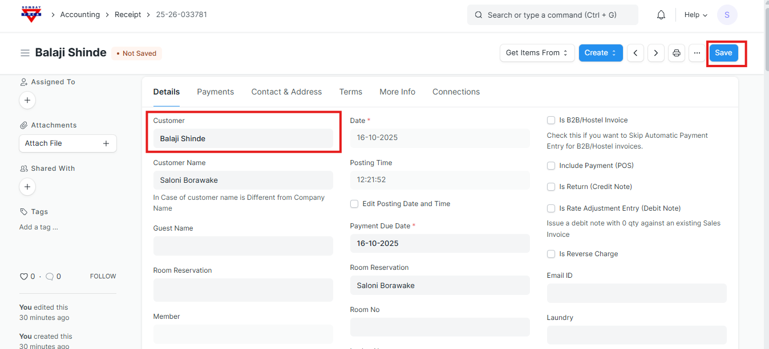Click the print icon
769x349 pixels.
coord(677,53)
